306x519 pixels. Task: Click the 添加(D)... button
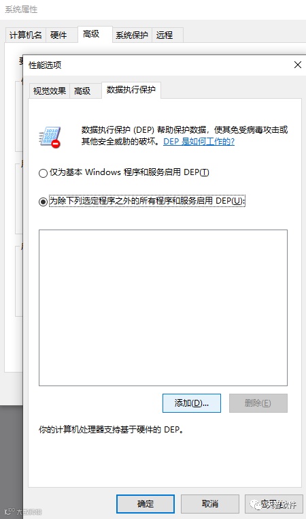coord(192,403)
